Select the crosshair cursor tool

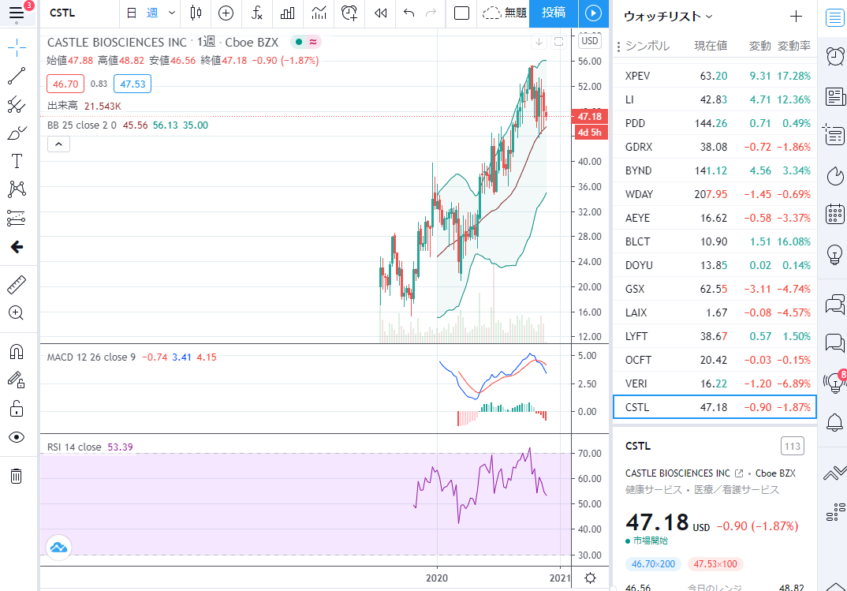(17, 47)
